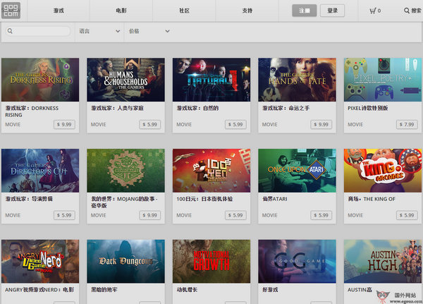Click title 动机增长
This screenshot has height=304, width=423.
click(x=187, y=290)
